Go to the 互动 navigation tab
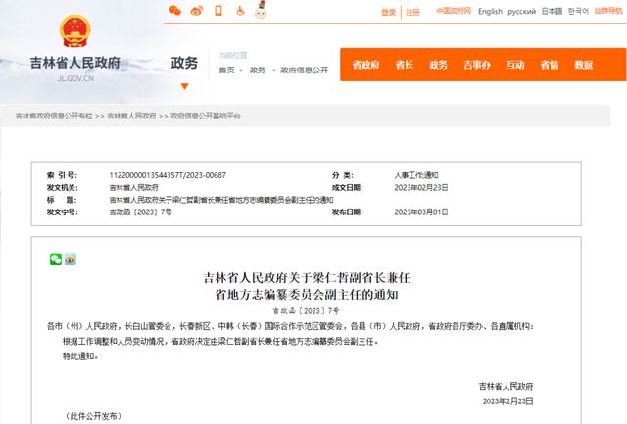Screen dimensions: 627x424 (x=515, y=65)
